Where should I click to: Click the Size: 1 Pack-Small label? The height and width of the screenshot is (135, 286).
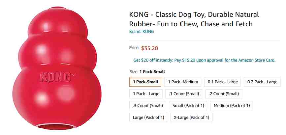pyautogui.click(x=147, y=71)
